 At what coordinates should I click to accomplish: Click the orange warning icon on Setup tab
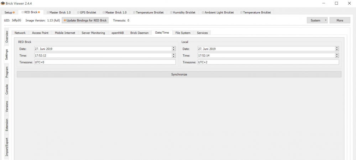[14, 12]
